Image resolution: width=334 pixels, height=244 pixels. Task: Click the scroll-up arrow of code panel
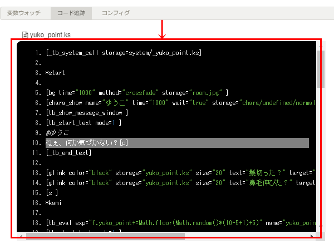(321, 46)
